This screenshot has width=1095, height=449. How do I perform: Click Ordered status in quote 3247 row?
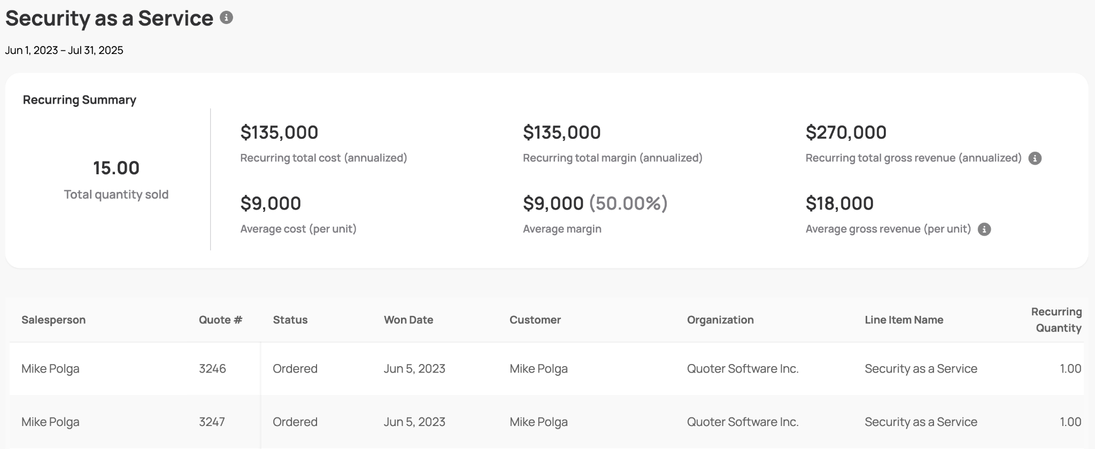(295, 422)
